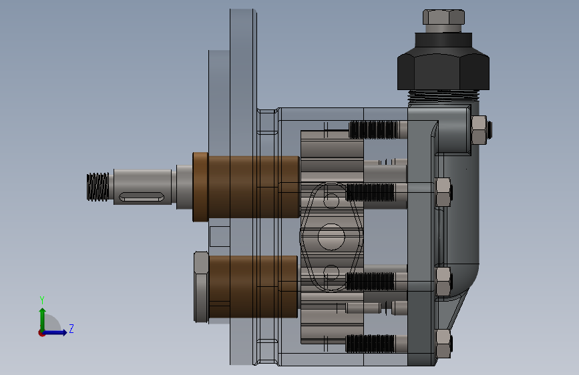The image size is (579, 375).
Task: Click the blue Z axis arrow of the triad
Action: (55, 332)
